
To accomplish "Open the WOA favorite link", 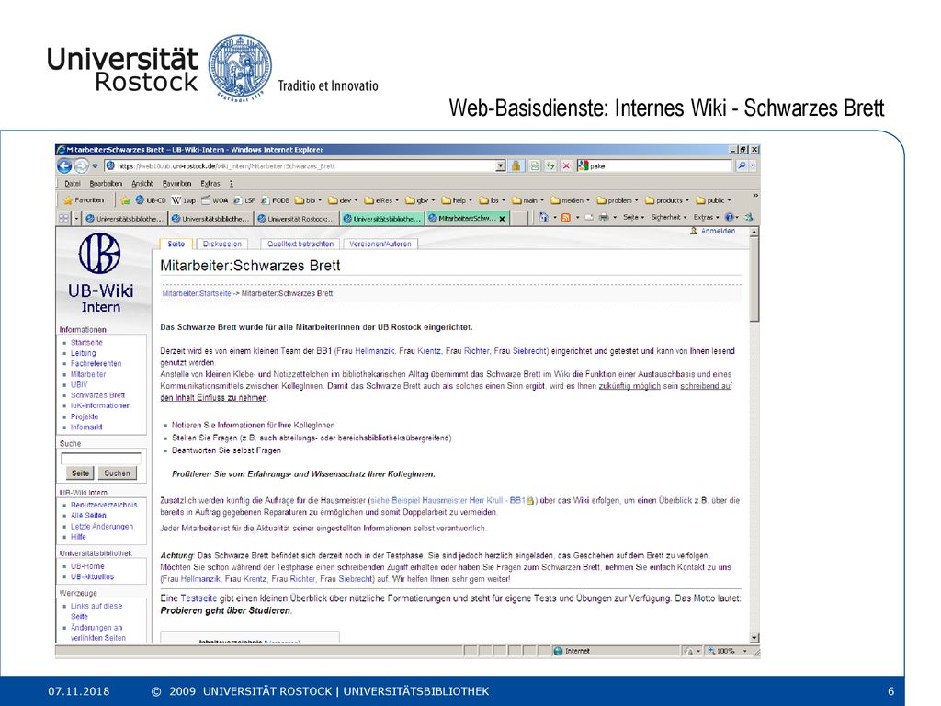I will (215, 200).
